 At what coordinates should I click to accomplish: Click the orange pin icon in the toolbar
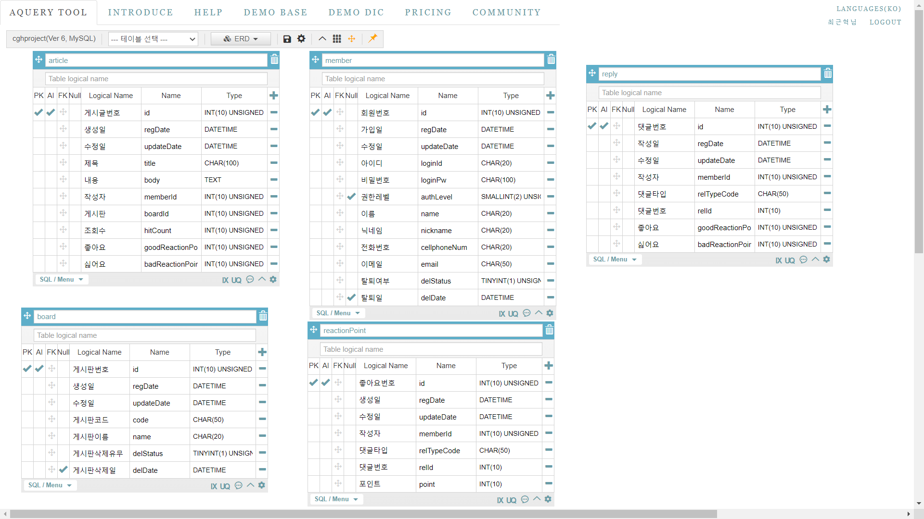373,38
